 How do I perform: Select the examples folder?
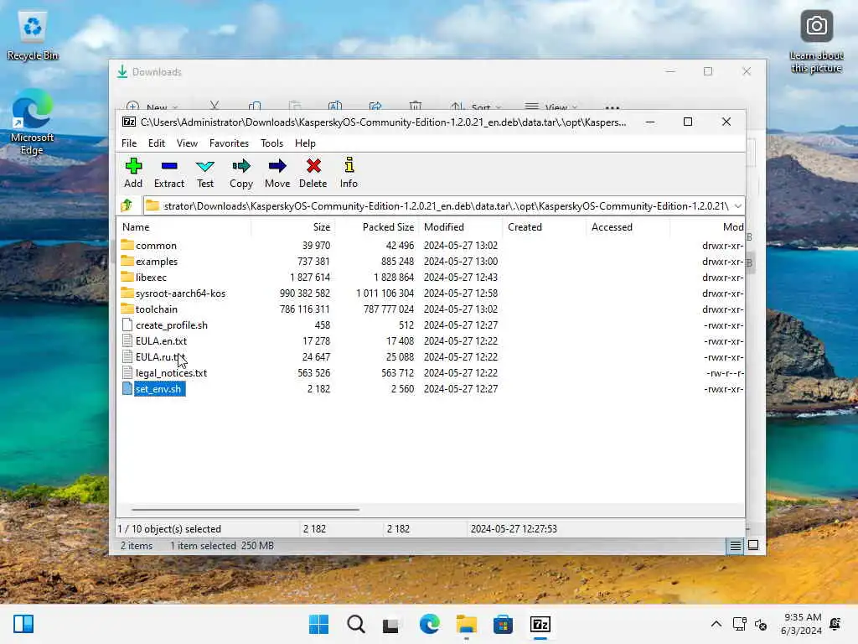(x=157, y=262)
